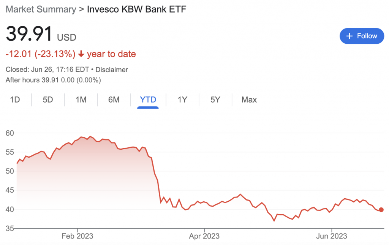Click the chart peak near Feb 2023
389x245 pixels.
90,136
